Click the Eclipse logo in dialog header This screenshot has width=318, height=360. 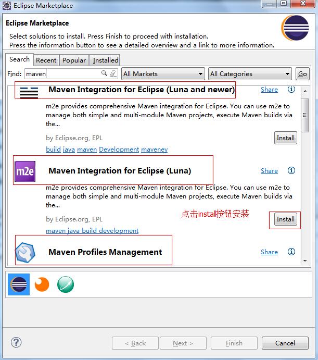pyautogui.click(x=295, y=28)
